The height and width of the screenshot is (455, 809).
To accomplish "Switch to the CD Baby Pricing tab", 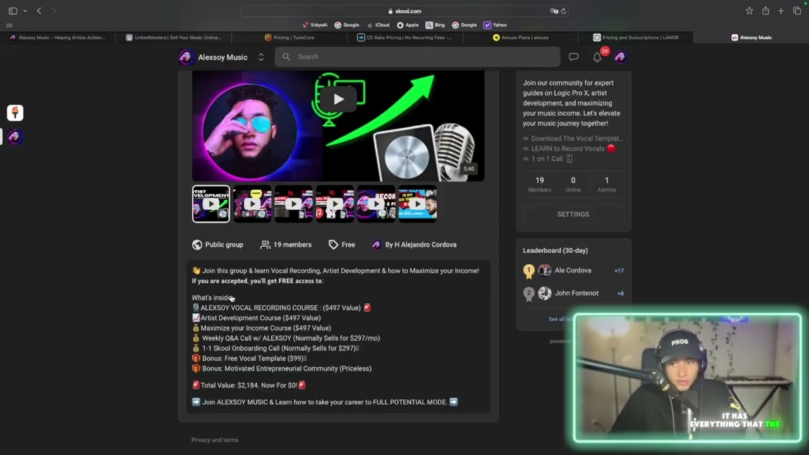I will click(405, 37).
